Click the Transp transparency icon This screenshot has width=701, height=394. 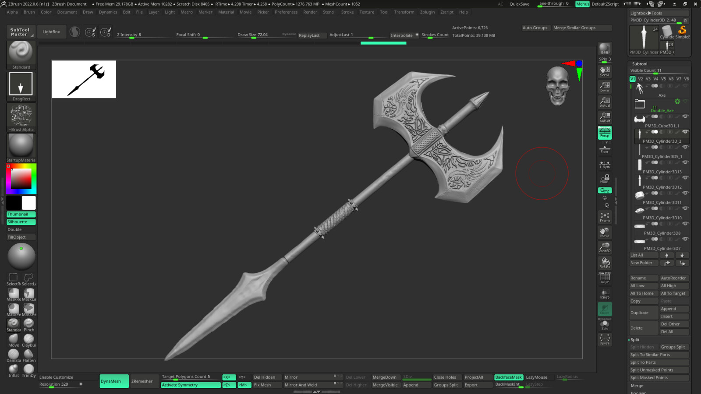(x=605, y=293)
